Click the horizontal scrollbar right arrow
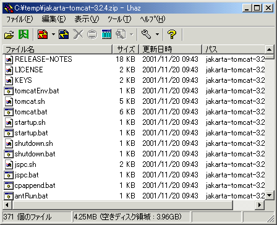 (x=260, y=205)
